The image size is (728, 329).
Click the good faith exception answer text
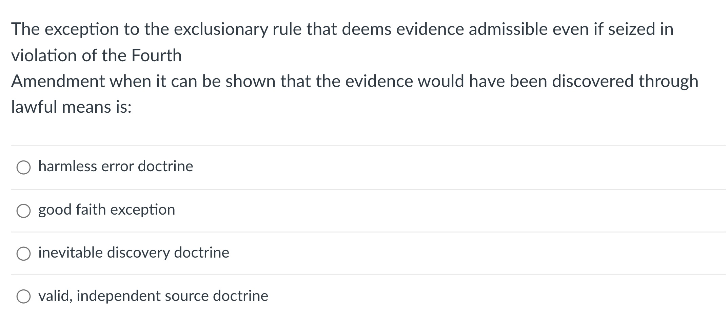tap(106, 210)
